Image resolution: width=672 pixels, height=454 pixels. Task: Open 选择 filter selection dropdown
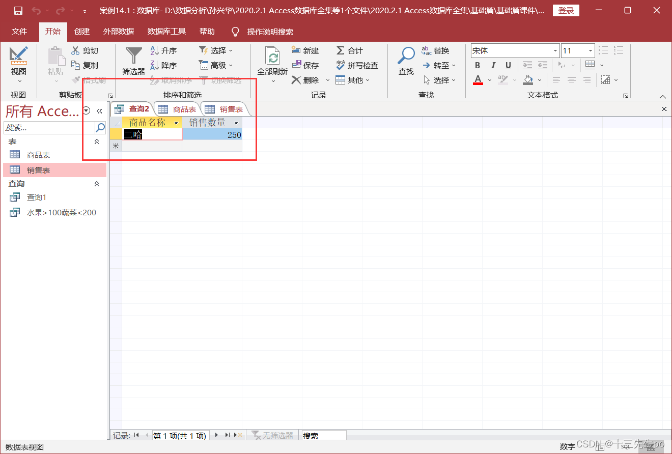[215, 50]
